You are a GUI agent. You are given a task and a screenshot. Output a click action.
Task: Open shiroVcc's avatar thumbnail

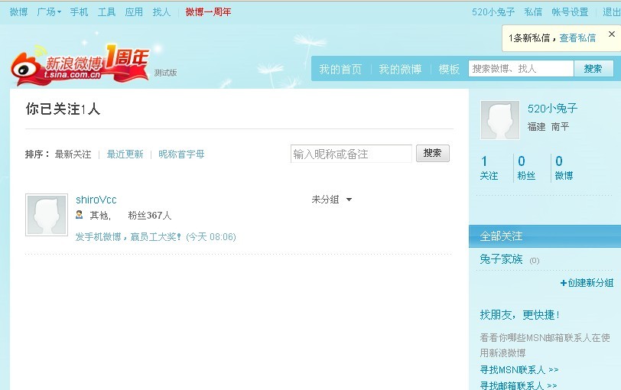[47, 215]
